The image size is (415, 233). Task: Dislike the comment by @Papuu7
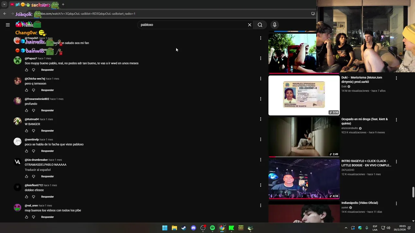coord(33,70)
